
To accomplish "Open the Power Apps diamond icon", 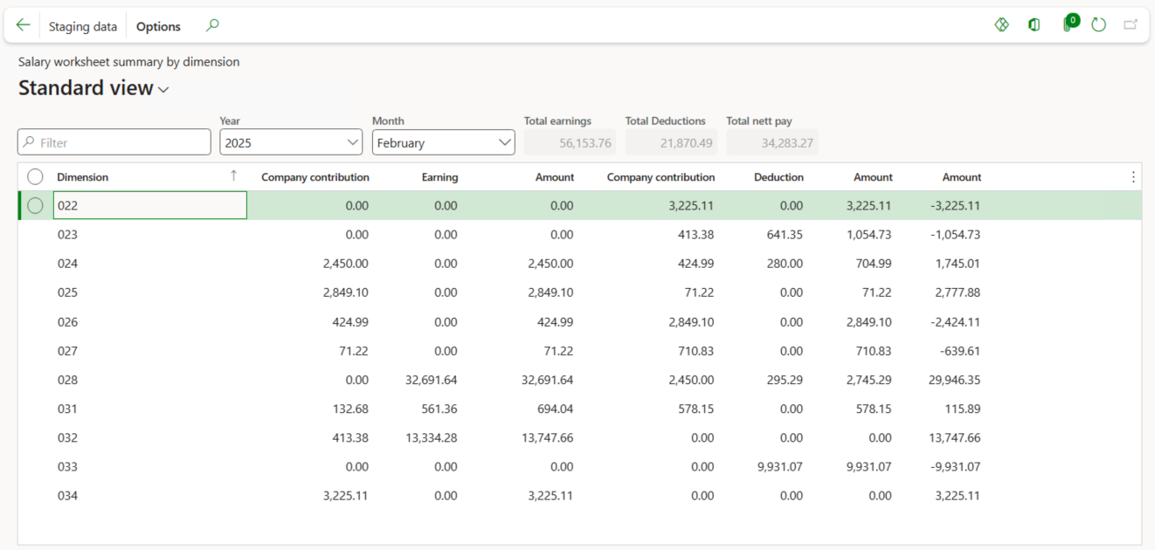I will coord(1002,25).
